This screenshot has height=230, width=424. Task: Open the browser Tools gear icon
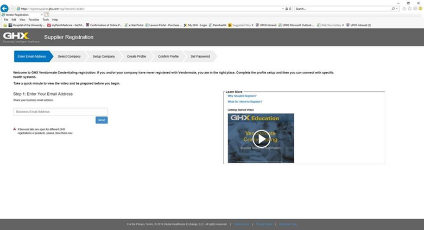(x=415, y=9)
